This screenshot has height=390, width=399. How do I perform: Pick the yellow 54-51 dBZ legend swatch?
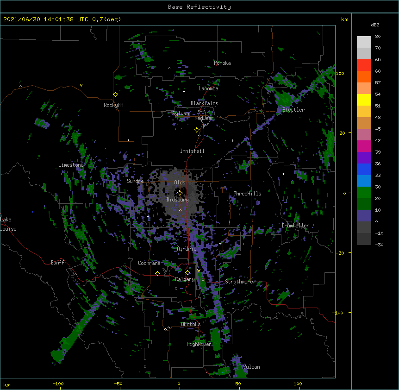364,100
